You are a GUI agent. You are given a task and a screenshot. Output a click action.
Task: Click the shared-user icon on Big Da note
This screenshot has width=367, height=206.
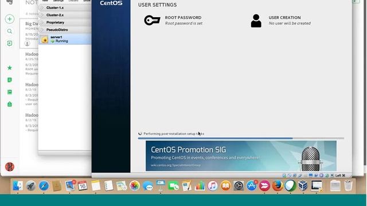pos(28,43)
